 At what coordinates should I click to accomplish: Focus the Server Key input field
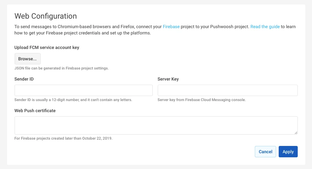pyautogui.click(x=227, y=90)
